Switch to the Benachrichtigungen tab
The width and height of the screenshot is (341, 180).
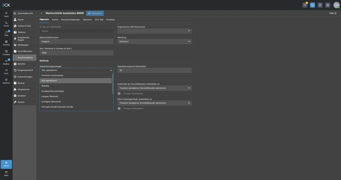tap(71, 20)
